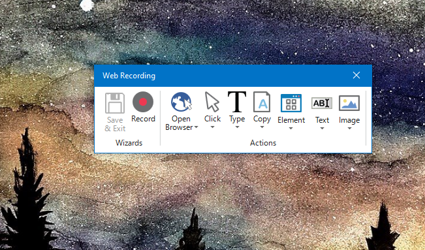Expand the dropdown arrow under Text
This screenshot has width=425, height=250.
pos(322,129)
